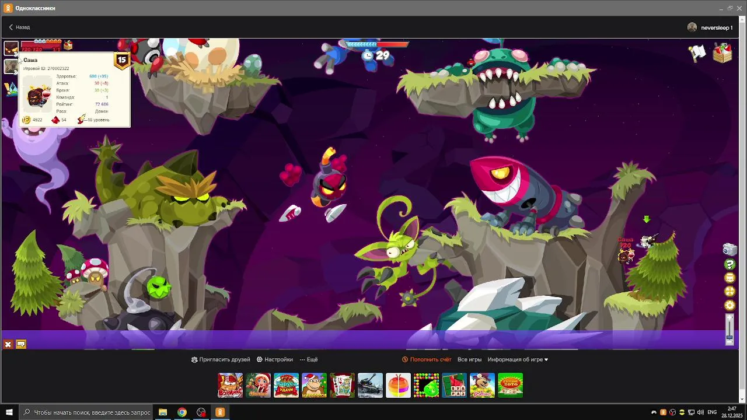Click the volume icon in system tray

(700, 412)
